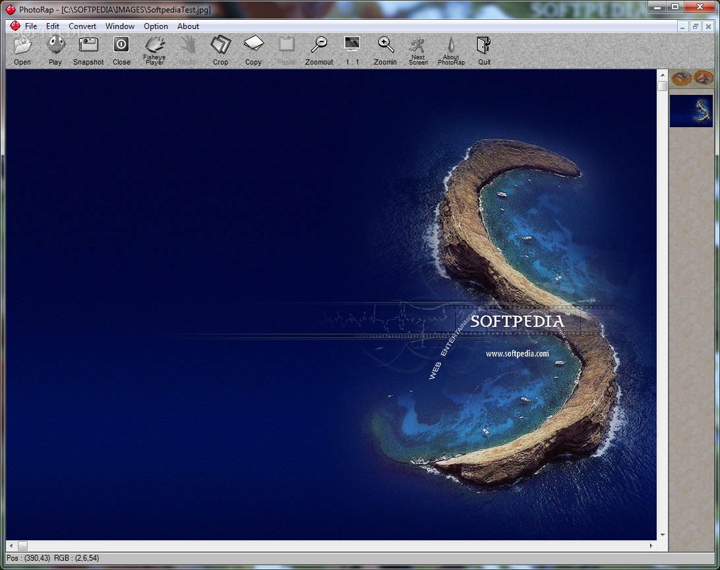Open the File menu

coord(31,26)
